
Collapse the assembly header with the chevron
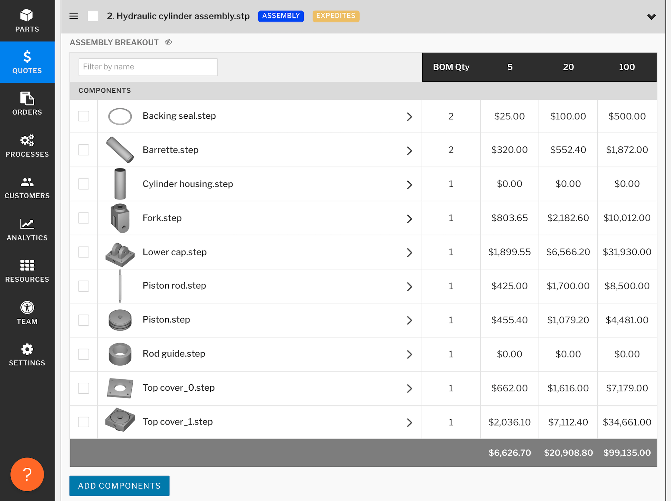[x=652, y=16]
